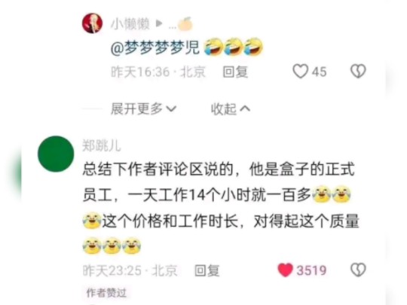This screenshot has width=407, height=305.
Task: Open the @梦梦梦梦児 mention
Action: [x=155, y=48]
